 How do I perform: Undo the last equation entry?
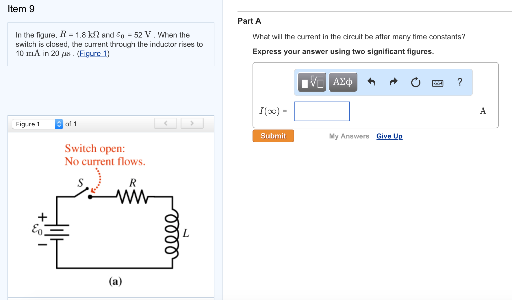tap(372, 82)
